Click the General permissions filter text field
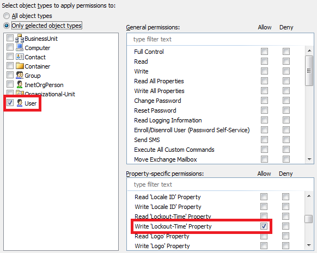This screenshot has height=253, width=317. coord(220,39)
